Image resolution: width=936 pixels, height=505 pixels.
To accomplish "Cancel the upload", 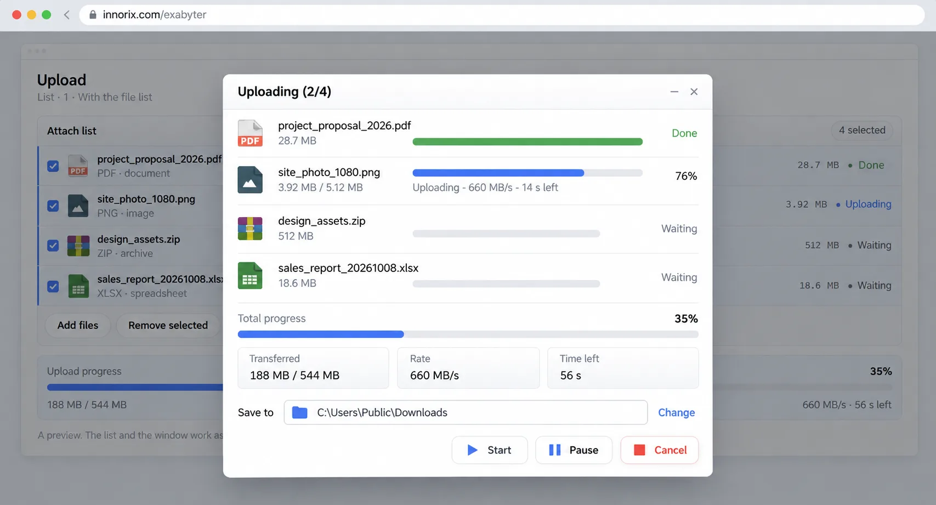I will 660,450.
